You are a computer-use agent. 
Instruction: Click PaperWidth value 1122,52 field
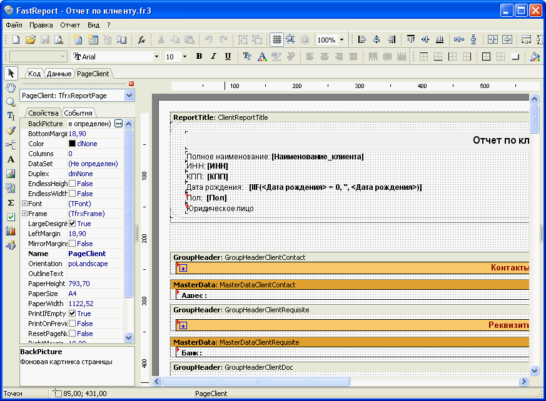96,304
